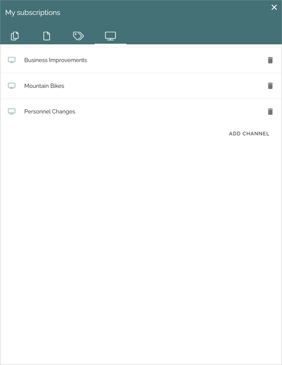The image size is (282, 365).
Task: Delete the Business Improvements subscription
Action: coord(270,60)
